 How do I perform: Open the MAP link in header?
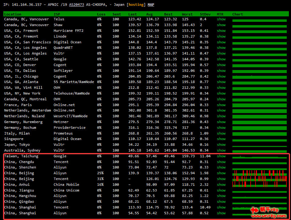pyautogui.click(x=151, y=5)
